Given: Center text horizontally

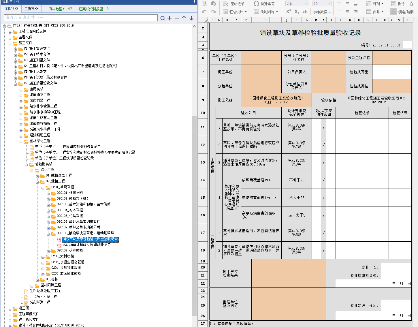Looking at the screenshot, I should (347, 12).
